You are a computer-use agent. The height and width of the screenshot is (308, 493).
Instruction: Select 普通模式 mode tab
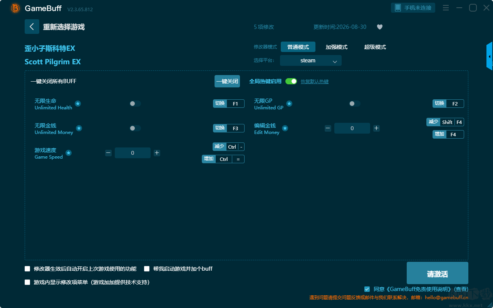pos(298,47)
